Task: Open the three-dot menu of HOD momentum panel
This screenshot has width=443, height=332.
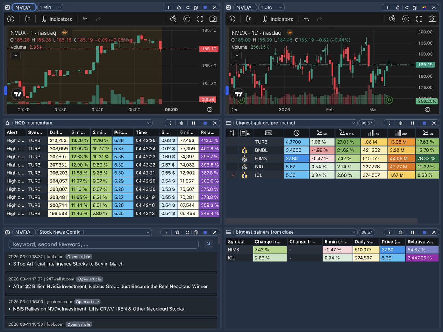Action: [170, 123]
